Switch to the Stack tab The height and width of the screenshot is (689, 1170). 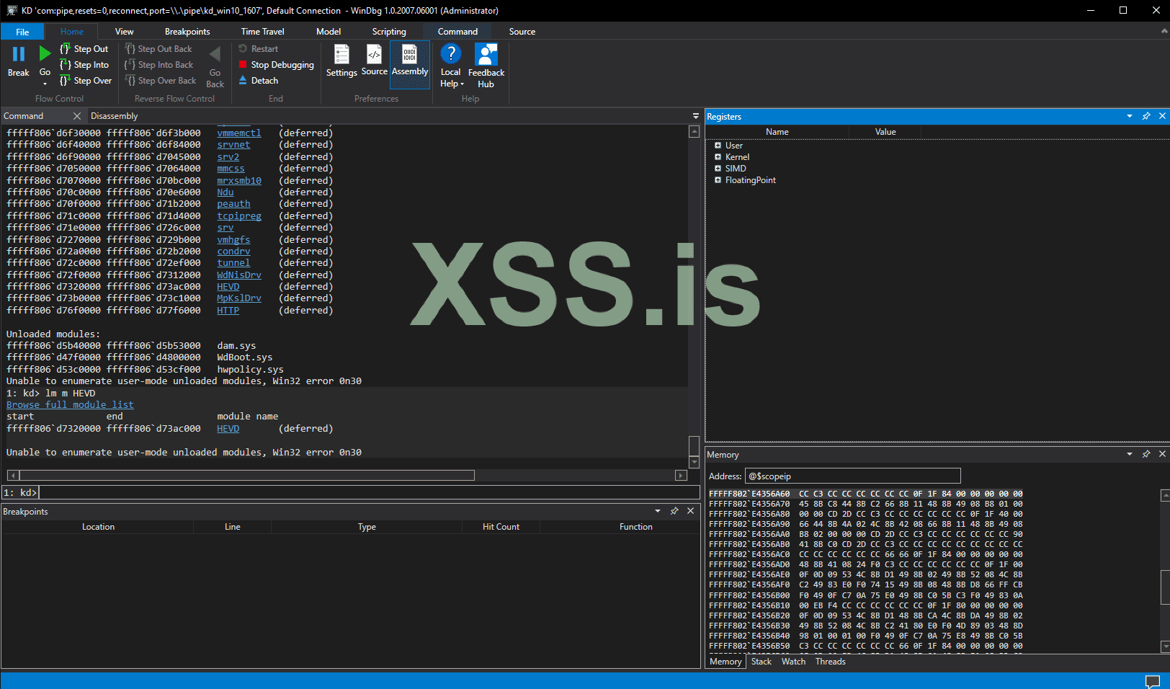[761, 662]
